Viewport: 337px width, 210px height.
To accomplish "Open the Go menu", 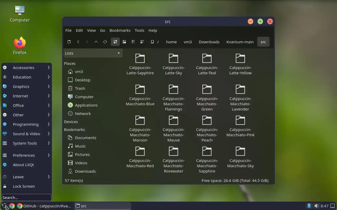I will [x=103, y=30].
